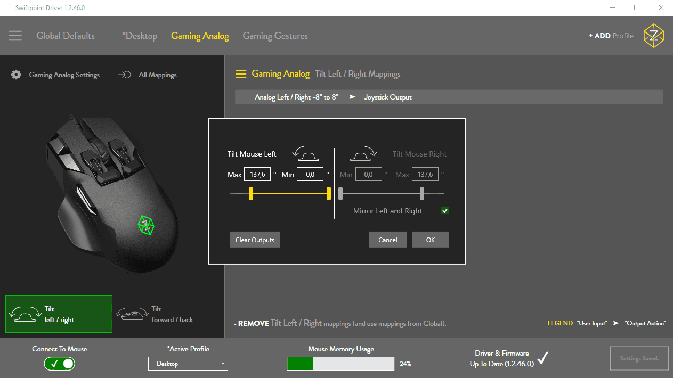Click the Tilt Mouse Left icon
Screen dimensions: 673x378
click(x=305, y=154)
